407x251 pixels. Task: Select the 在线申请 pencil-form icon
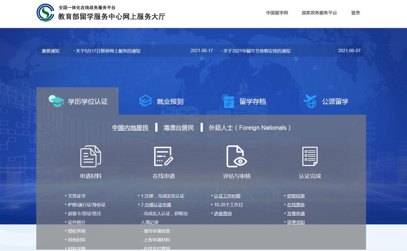click(163, 157)
